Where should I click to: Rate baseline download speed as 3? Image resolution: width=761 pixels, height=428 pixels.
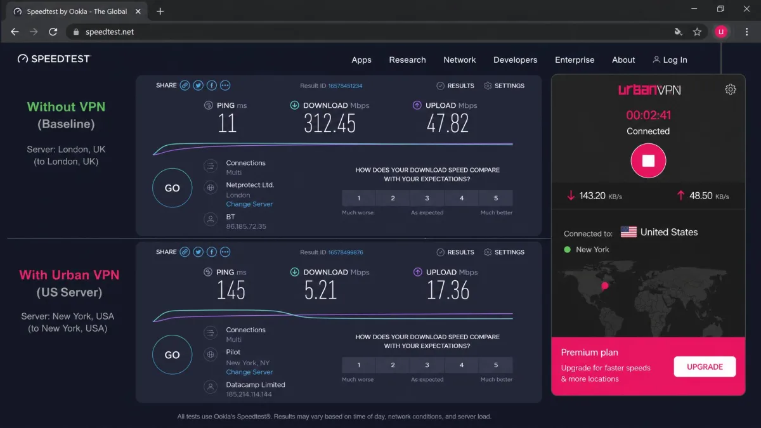pos(427,198)
